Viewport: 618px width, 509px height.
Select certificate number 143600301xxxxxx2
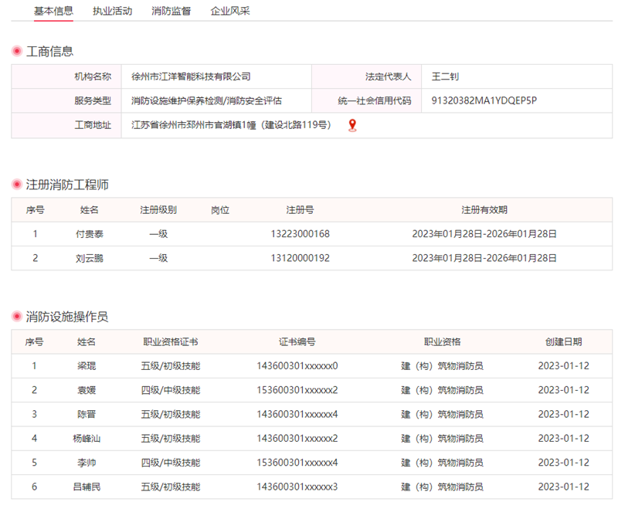click(x=297, y=439)
